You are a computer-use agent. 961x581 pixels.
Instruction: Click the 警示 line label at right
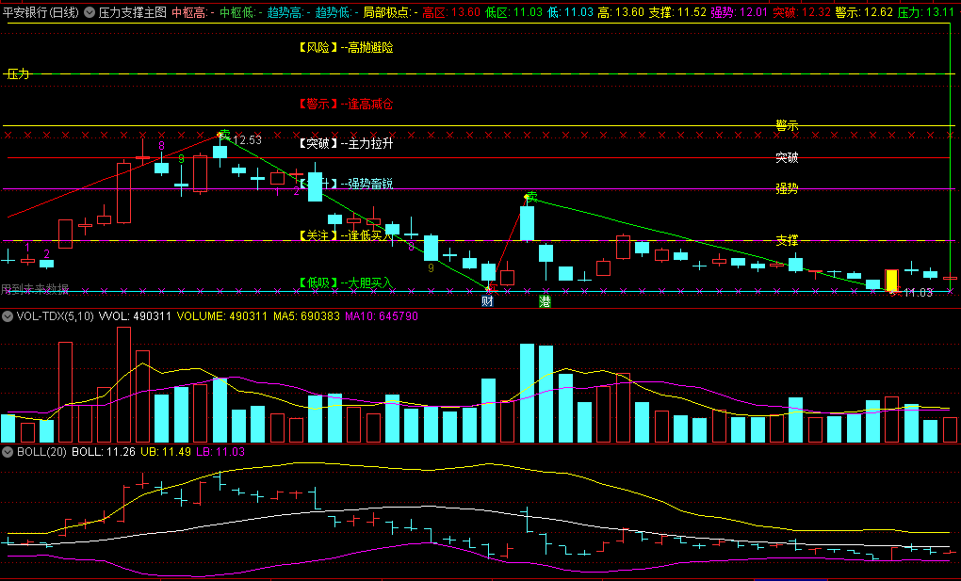787,125
